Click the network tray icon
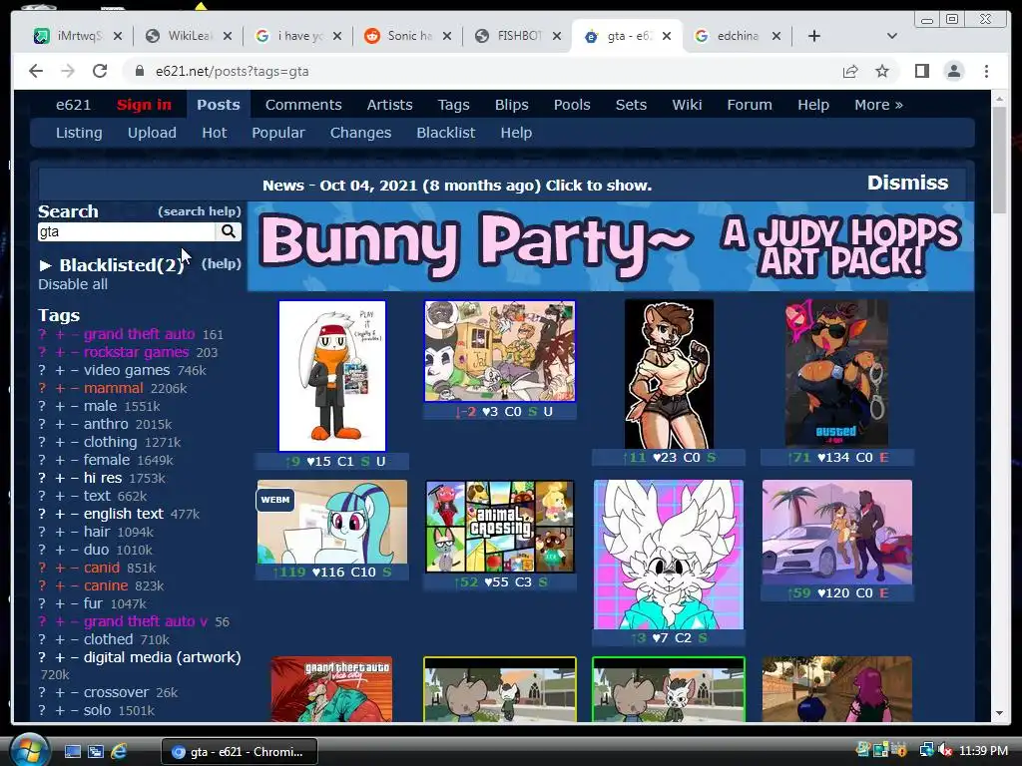Image resolution: width=1022 pixels, height=766 pixels. tap(926, 751)
